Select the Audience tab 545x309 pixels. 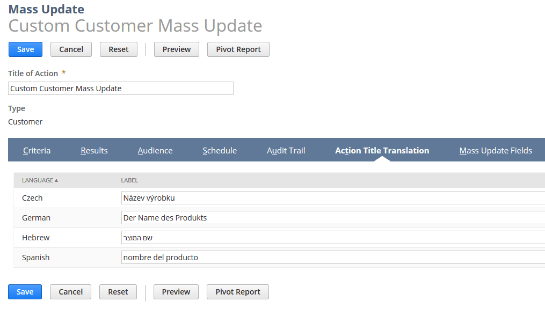155,150
